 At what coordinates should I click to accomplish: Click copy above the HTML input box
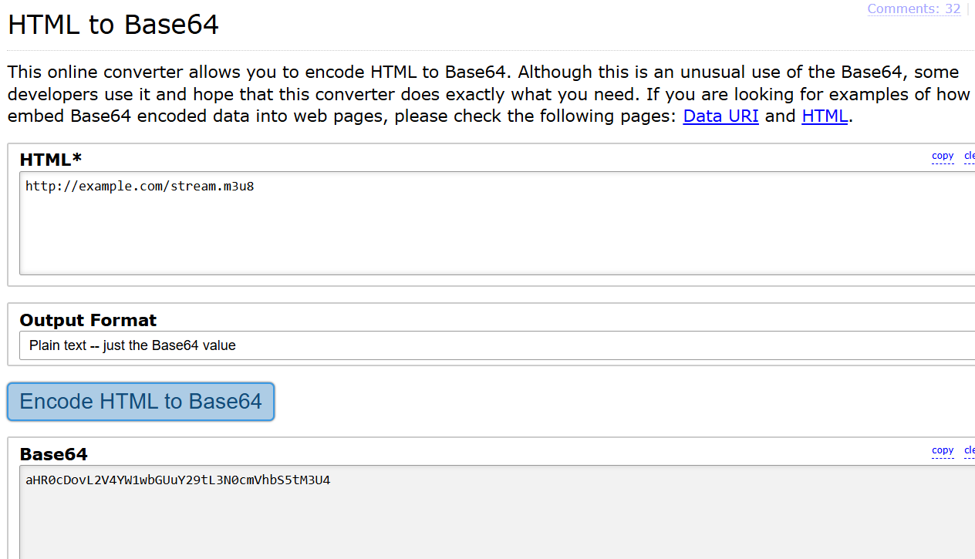click(943, 156)
